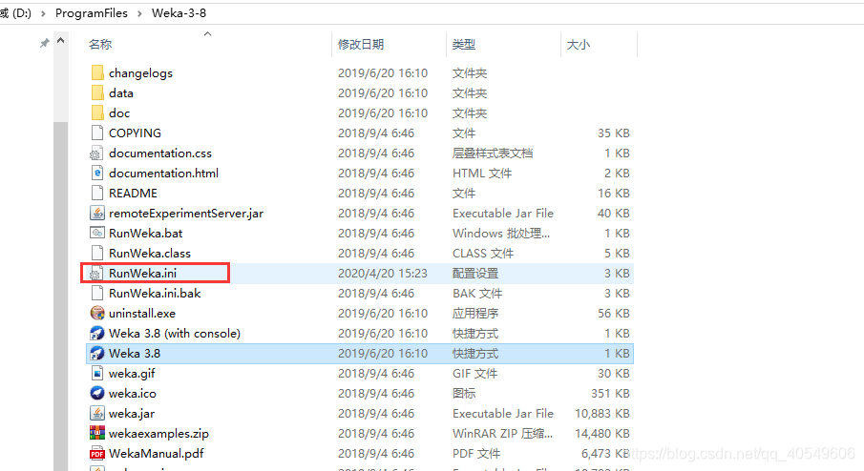Select the wekaexamples.zip file name
The image size is (864, 471).
pyautogui.click(x=158, y=434)
